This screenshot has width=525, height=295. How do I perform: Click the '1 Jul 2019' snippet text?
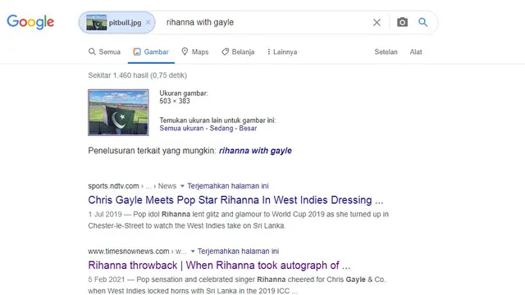(105, 214)
